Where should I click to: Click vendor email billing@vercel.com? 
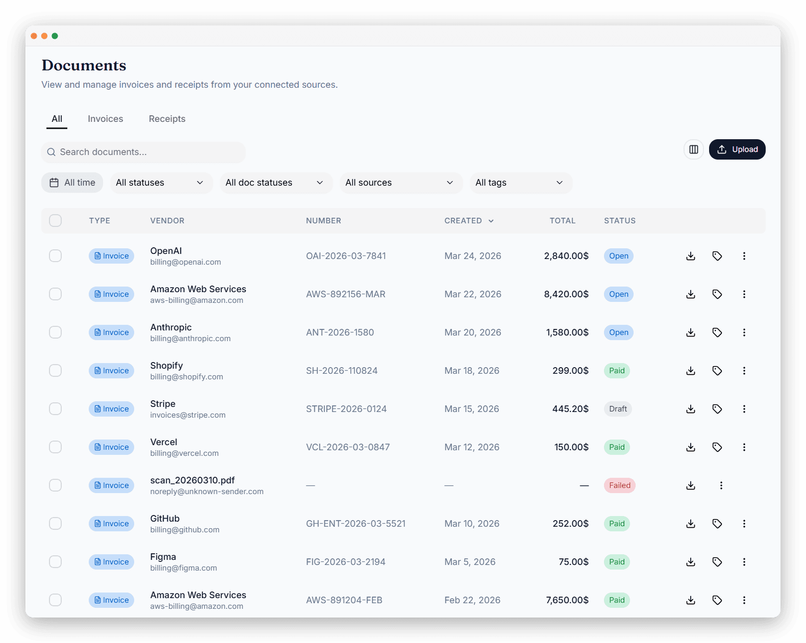(x=185, y=453)
